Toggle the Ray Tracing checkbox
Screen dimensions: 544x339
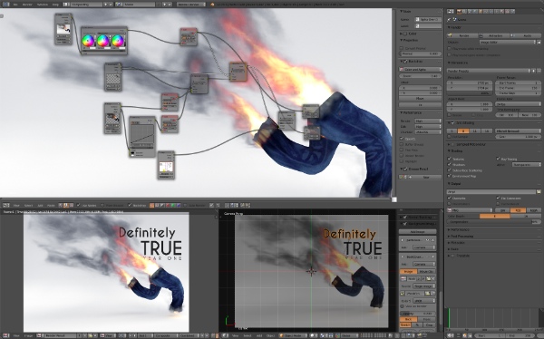point(498,159)
